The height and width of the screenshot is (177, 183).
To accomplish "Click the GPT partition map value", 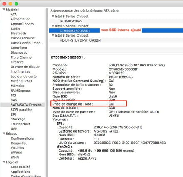I will [134, 112].
